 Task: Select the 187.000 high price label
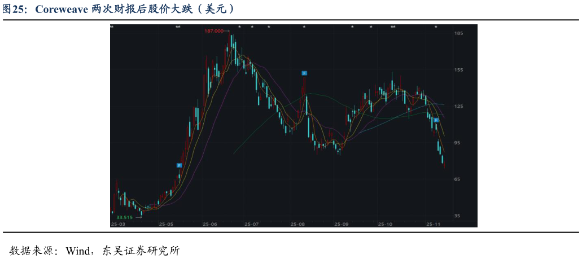214,31
